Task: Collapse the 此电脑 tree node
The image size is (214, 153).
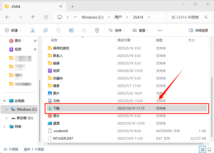Action: click(x=5, y=101)
